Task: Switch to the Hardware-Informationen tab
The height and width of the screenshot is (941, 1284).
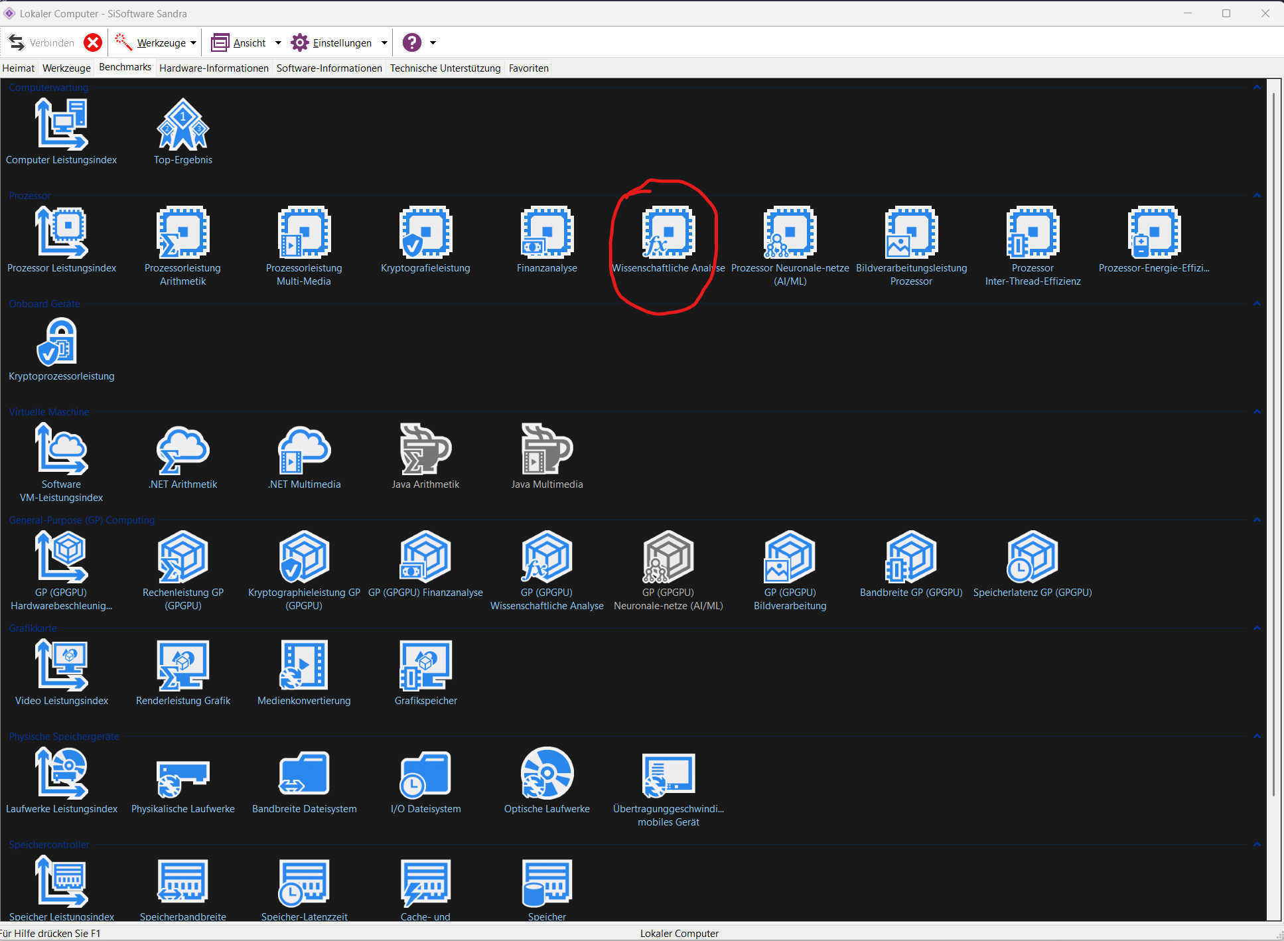Action: [214, 68]
